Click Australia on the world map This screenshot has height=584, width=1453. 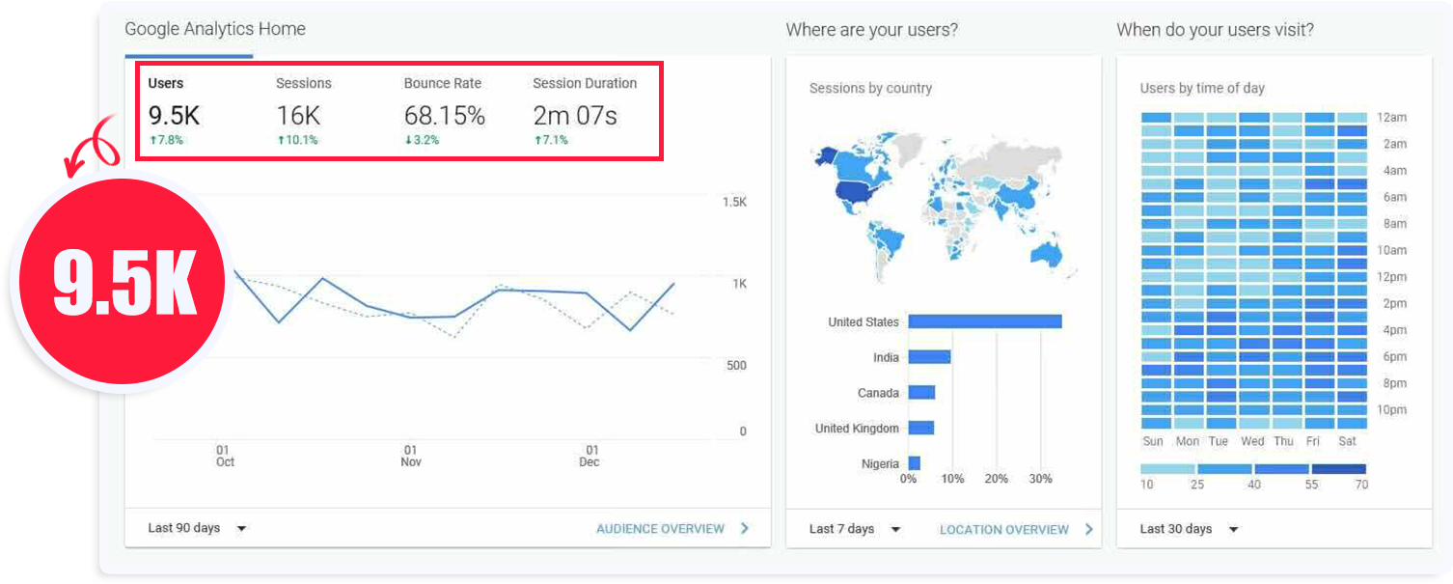click(x=1046, y=253)
